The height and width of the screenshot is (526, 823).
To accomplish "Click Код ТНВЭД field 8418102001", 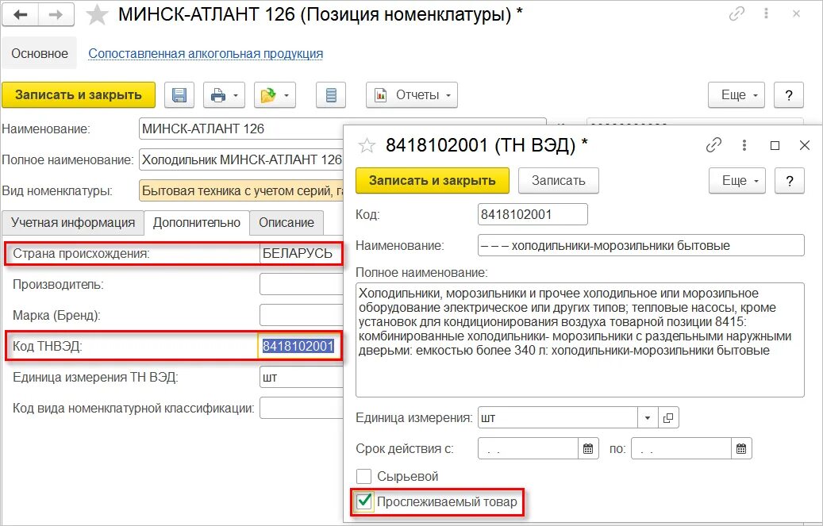I will [298, 346].
